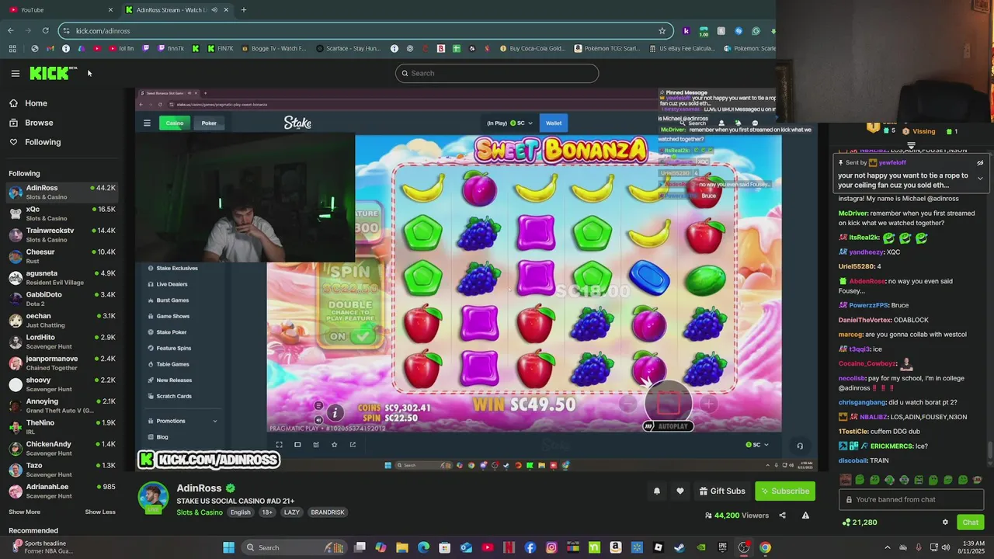Open agusneta channel in Following list
The width and height of the screenshot is (994, 559).
tap(62, 277)
